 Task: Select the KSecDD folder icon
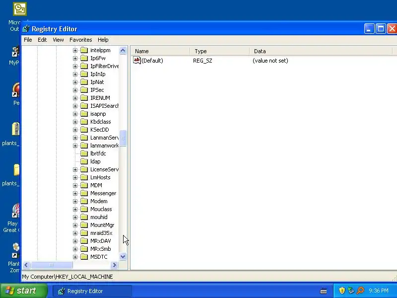coord(84,130)
